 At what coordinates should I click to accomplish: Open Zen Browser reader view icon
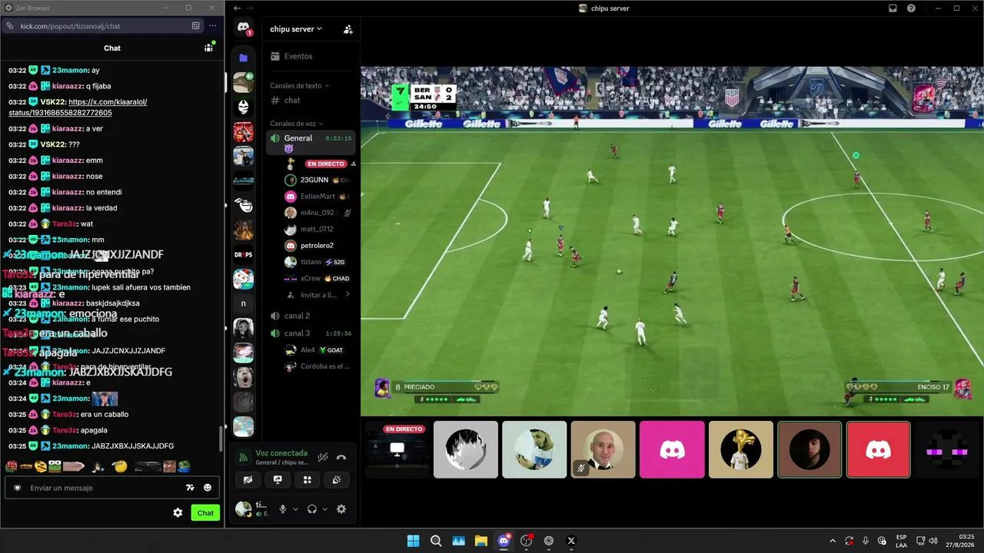click(196, 26)
